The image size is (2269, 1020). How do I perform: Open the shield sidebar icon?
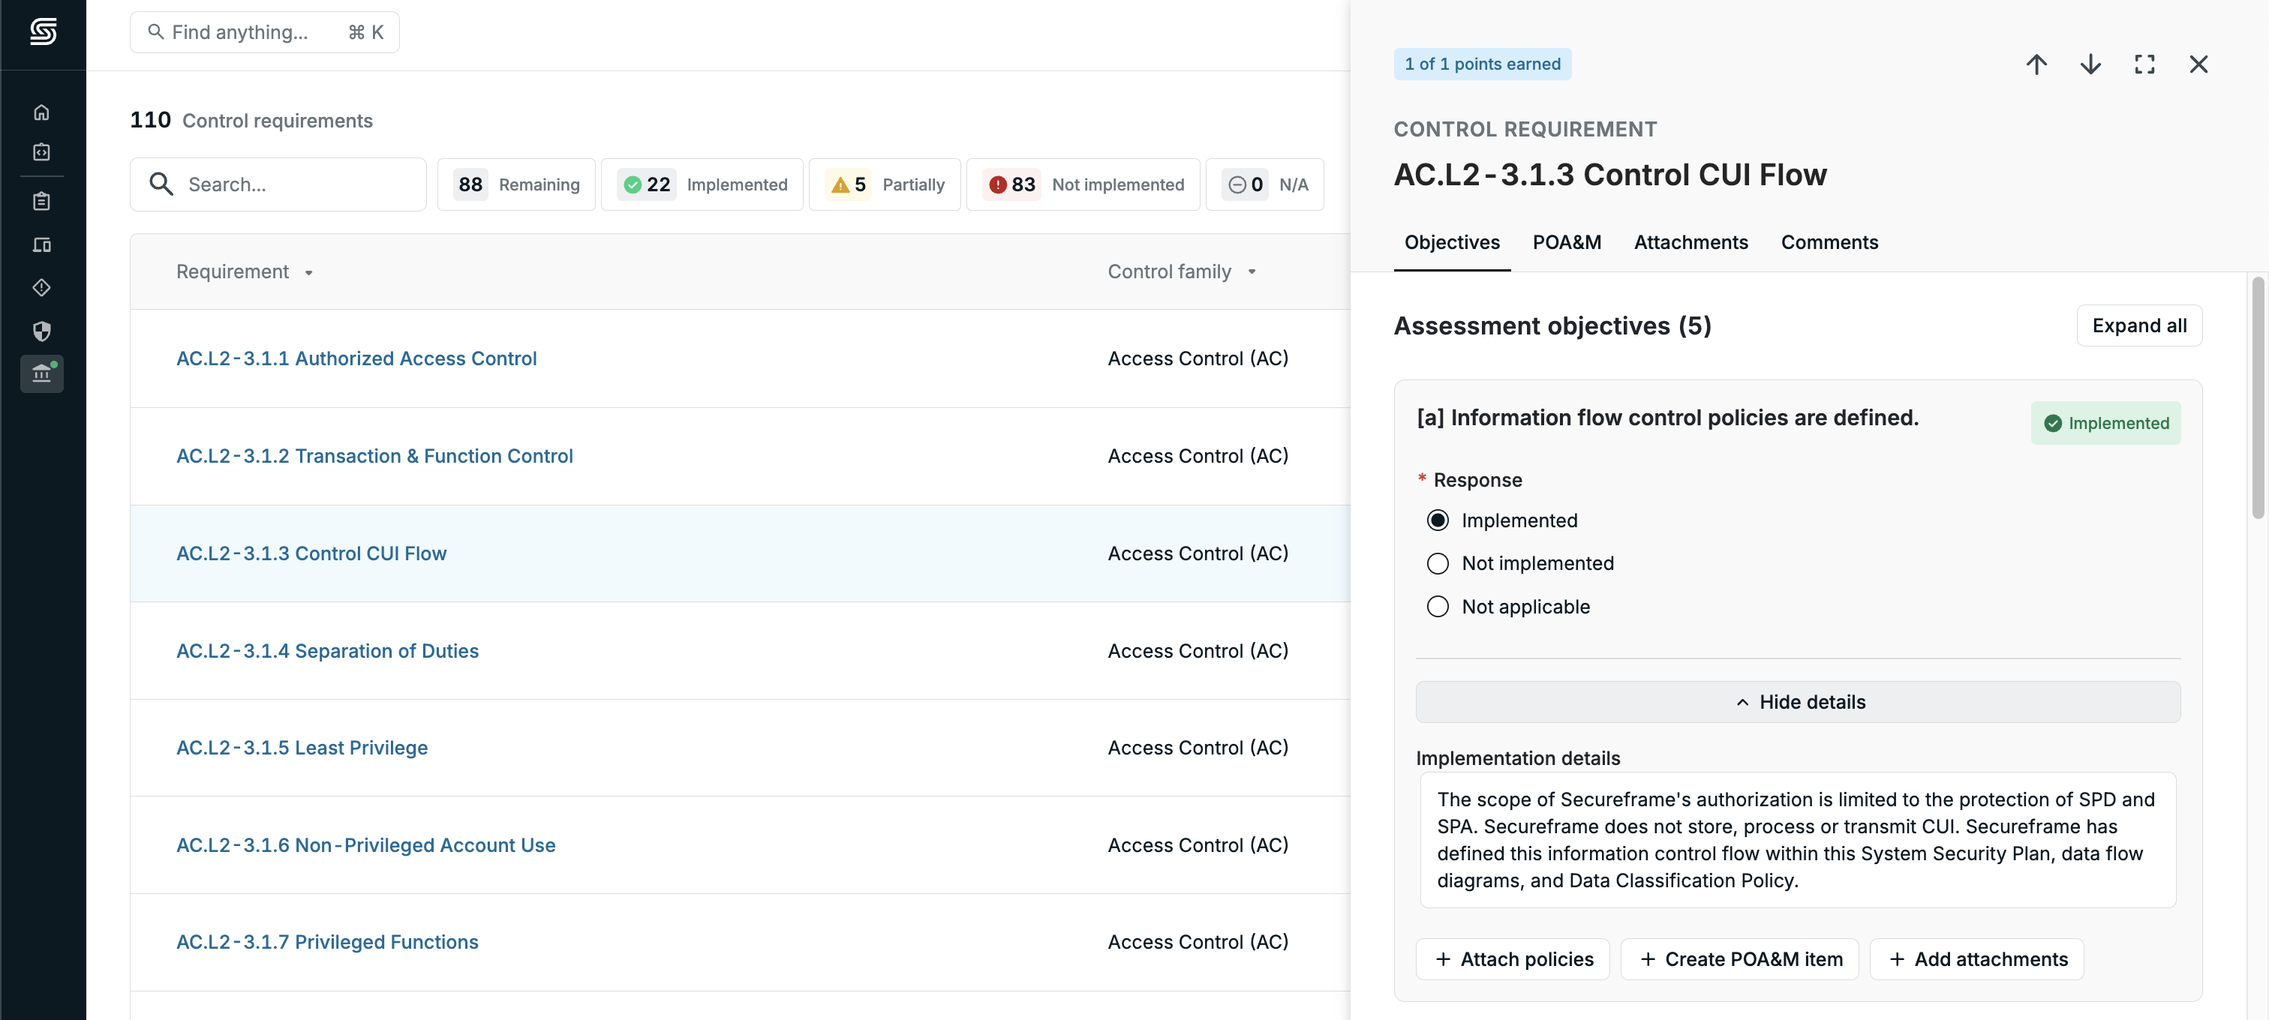point(41,331)
